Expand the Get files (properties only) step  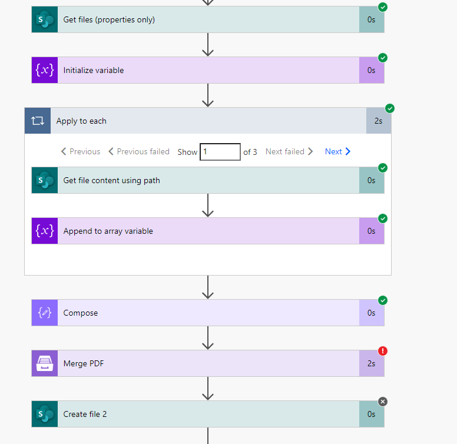click(206, 19)
